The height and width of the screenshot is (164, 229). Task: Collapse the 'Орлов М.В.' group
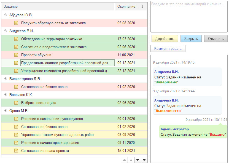(x=6, y=111)
